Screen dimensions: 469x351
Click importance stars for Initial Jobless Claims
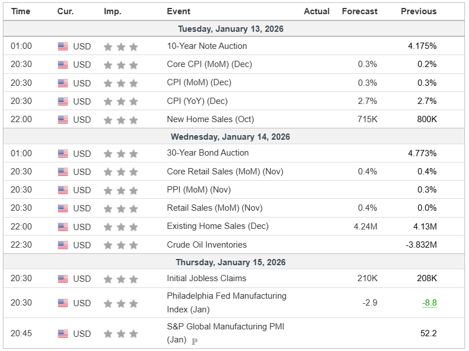click(x=120, y=279)
